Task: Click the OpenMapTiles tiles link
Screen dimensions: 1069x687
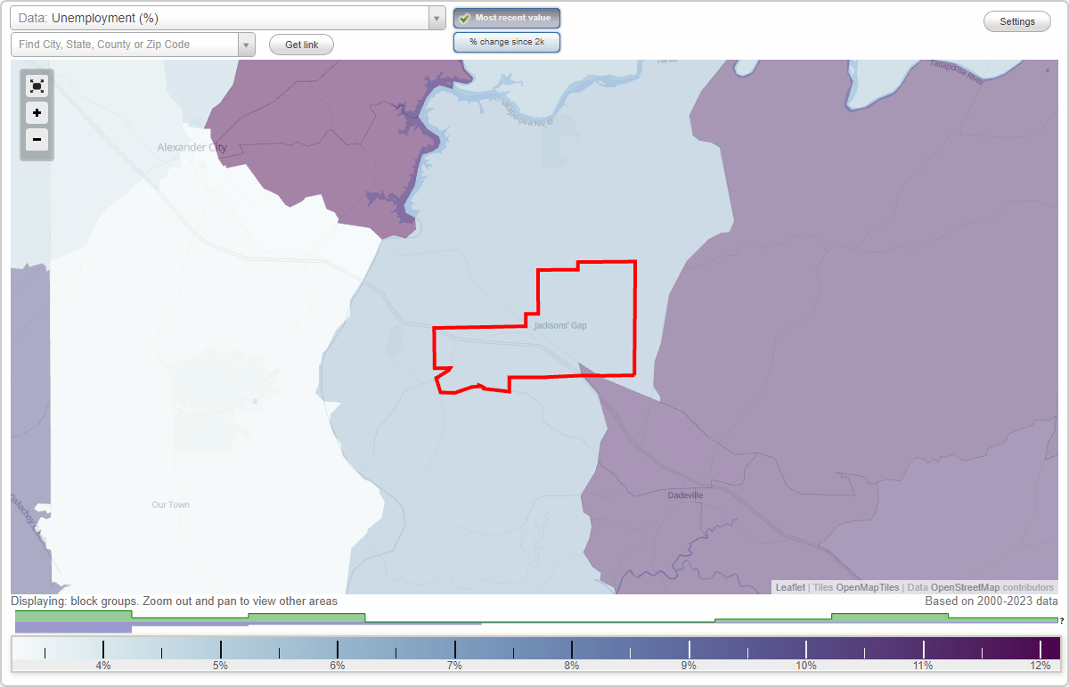Action: pos(868,587)
